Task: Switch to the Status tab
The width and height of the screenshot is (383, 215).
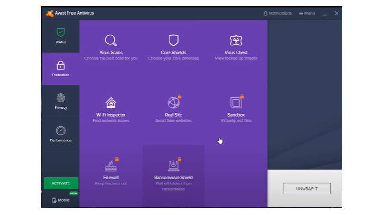Action: 61,36
